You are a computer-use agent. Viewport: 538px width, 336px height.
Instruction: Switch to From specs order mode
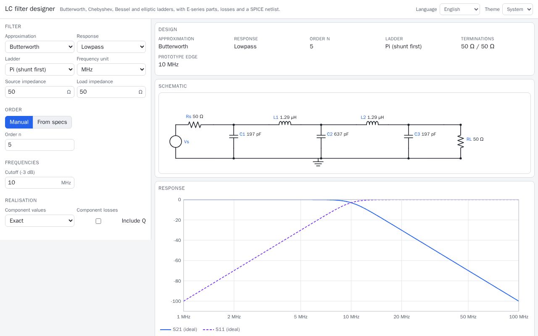point(52,122)
